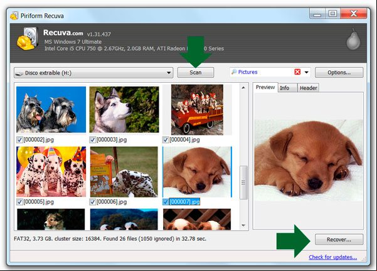Click the [000007].jpg file name label
Screen dimensions: 377x271
pyautogui.click(x=184, y=202)
